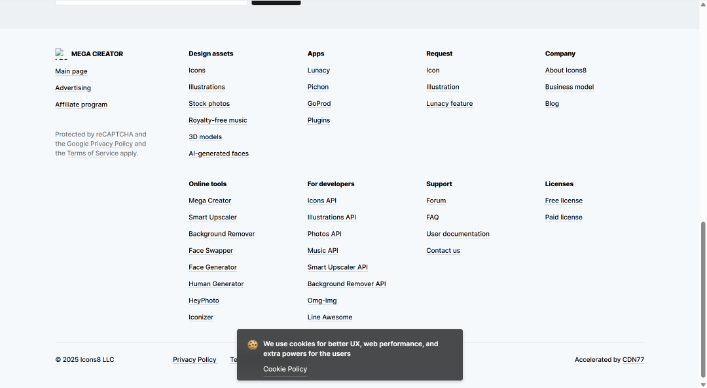Click the Online tools heading

[208, 184]
